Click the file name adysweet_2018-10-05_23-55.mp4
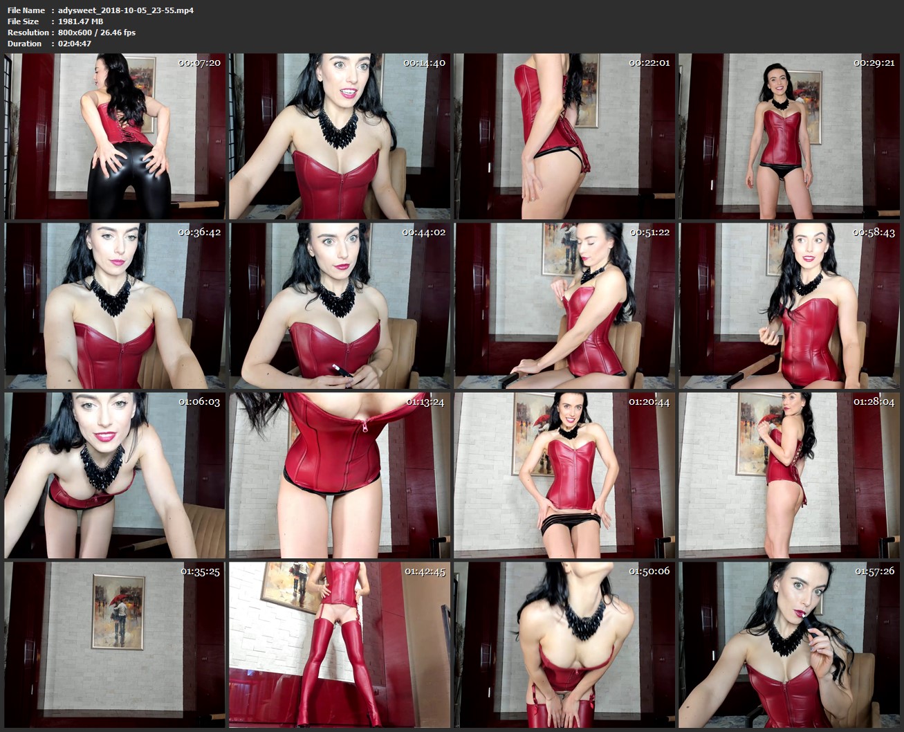Screen dimensions: 904x732 coord(126,10)
